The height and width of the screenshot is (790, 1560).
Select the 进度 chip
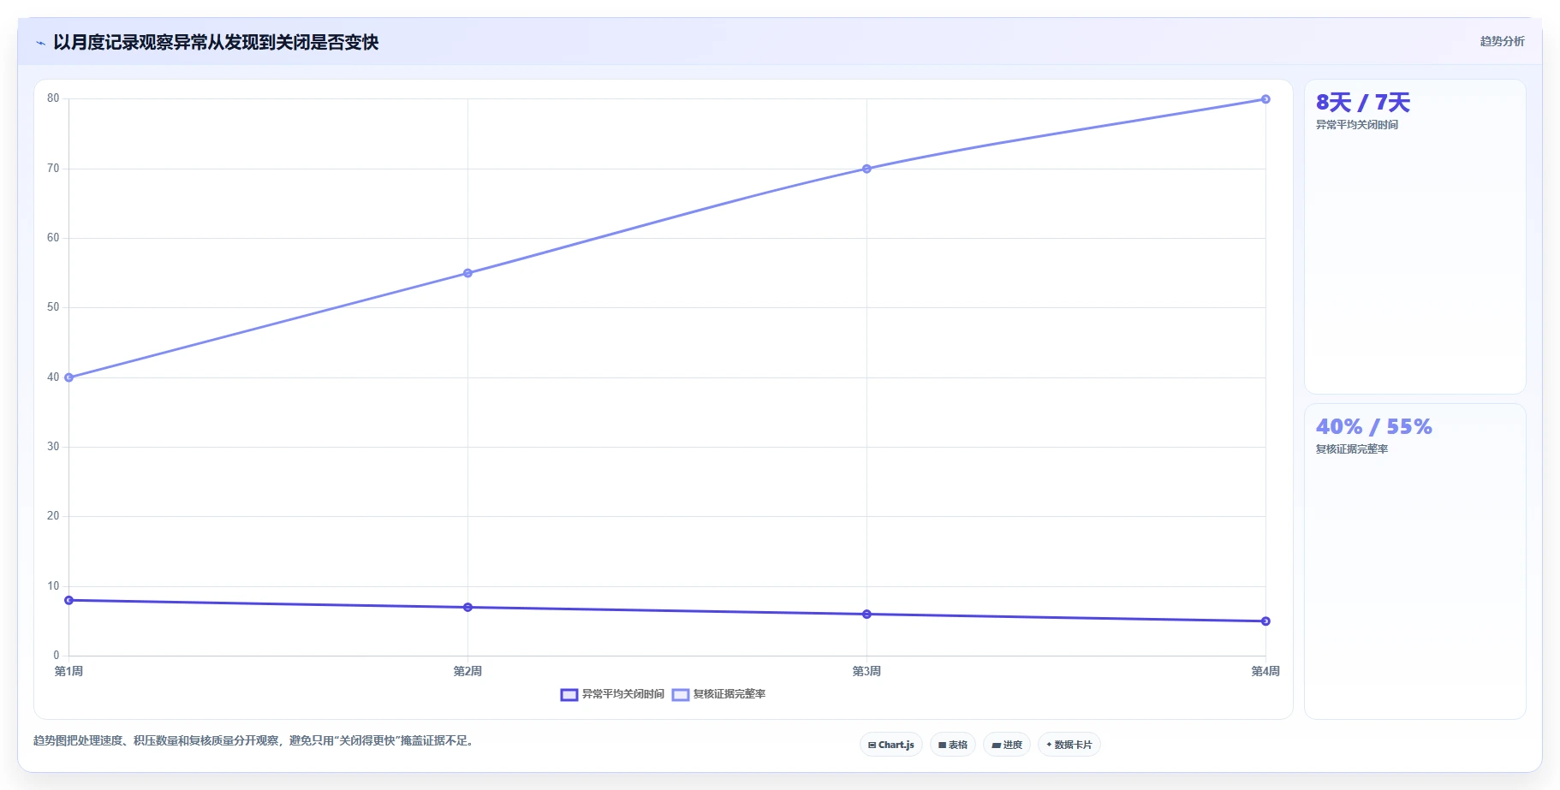click(1006, 745)
